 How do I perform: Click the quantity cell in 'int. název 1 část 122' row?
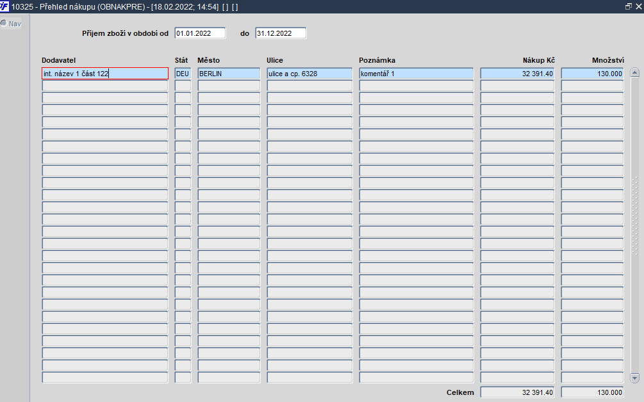coord(592,74)
